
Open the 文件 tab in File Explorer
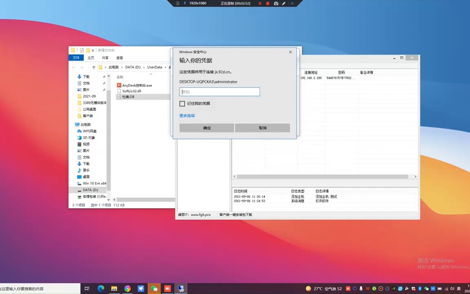coord(76,58)
